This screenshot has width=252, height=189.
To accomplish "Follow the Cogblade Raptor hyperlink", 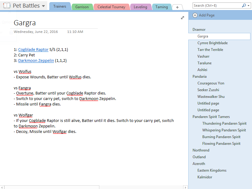I will click(33, 50).
